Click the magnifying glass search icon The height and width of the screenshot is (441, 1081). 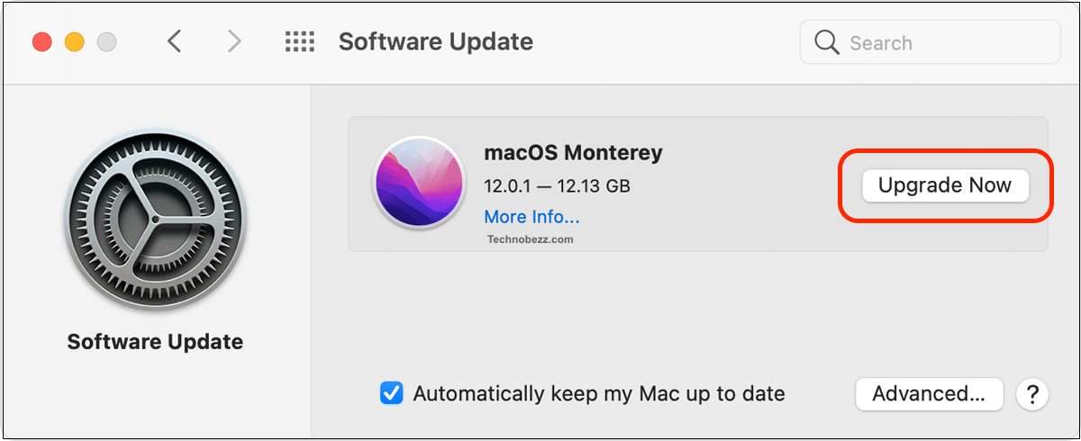(x=827, y=42)
